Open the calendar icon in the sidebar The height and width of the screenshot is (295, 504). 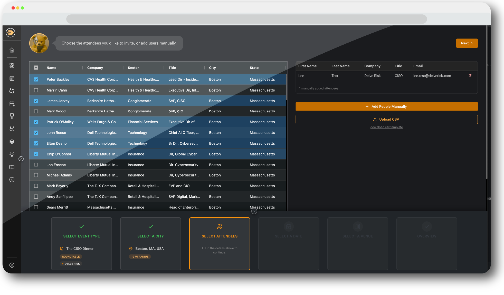click(x=12, y=78)
